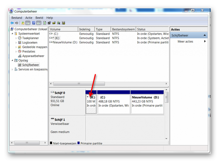The width and height of the screenshot is (219, 162).
Task: Select Logboeken in the tree
Action: pyautogui.click(x=30, y=43)
